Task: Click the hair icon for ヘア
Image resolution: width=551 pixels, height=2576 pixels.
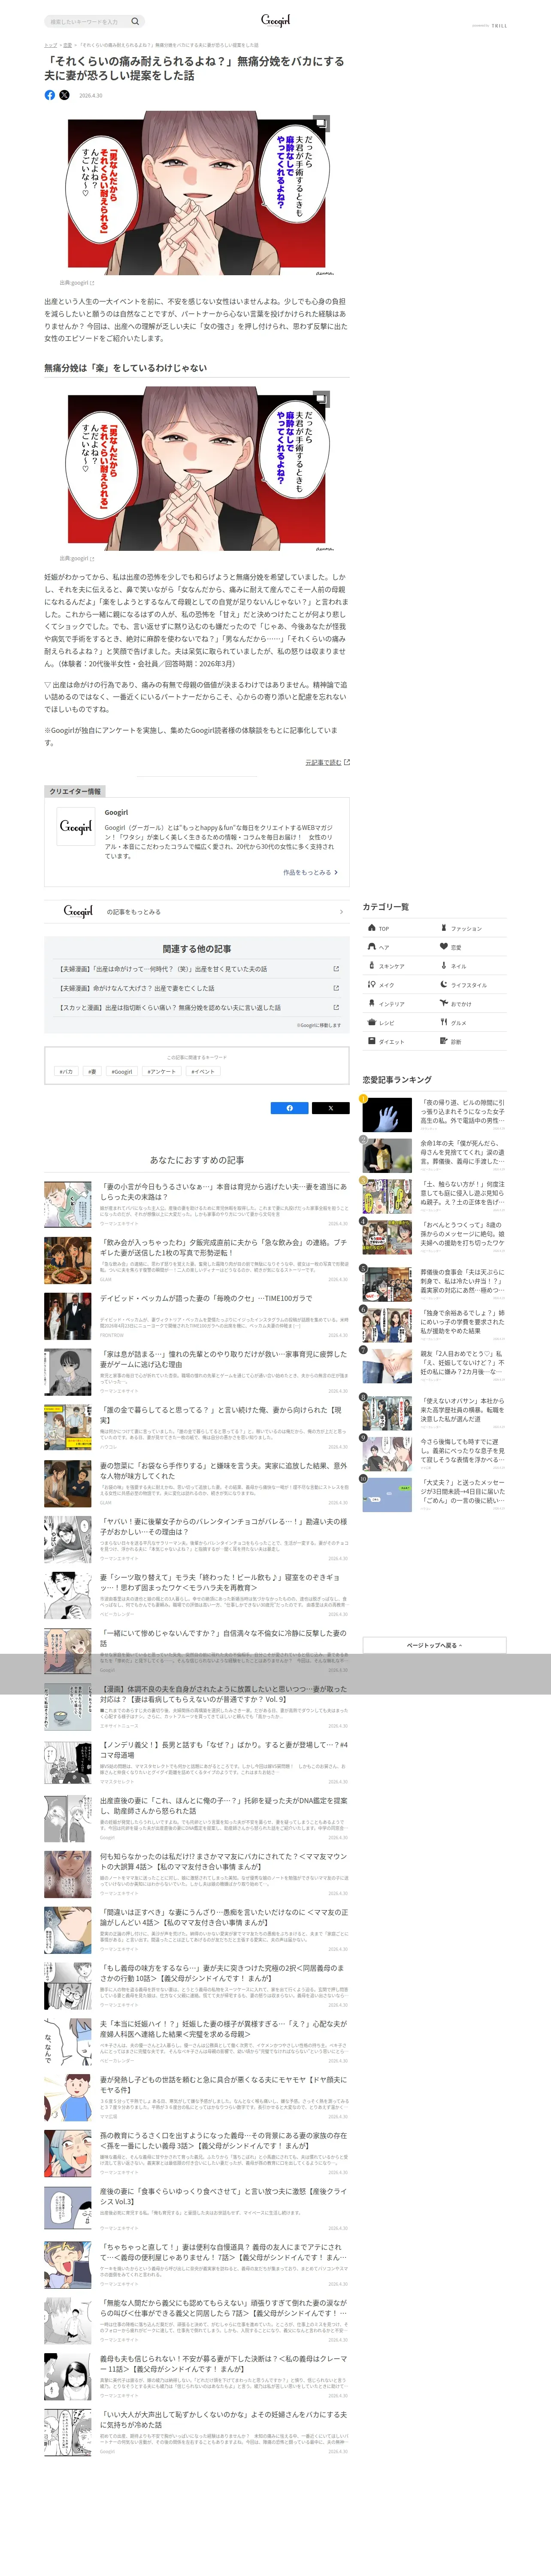Action: (371, 947)
